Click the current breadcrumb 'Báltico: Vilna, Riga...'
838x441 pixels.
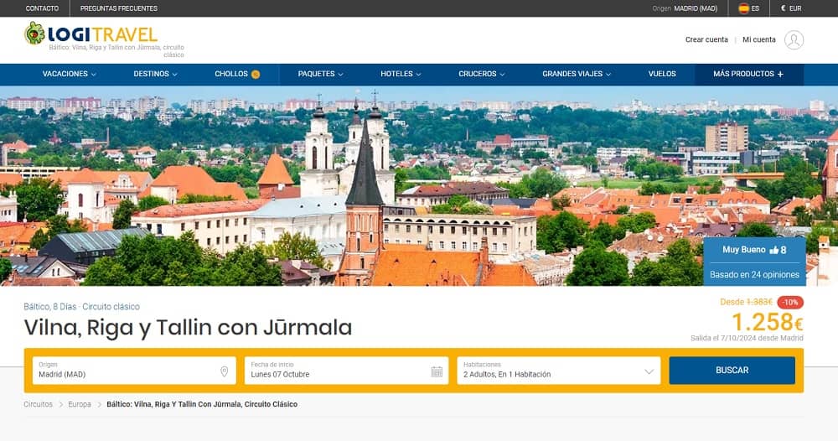[x=202, y=404]
